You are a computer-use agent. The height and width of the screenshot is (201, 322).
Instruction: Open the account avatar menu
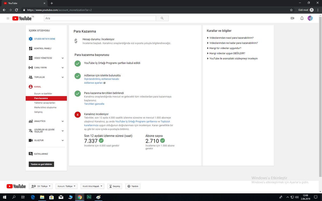(310, 18)
